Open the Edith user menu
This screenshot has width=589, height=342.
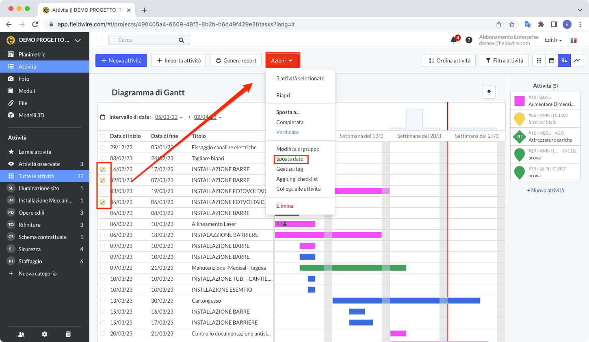pyautogui.click(x=553, y=40)
